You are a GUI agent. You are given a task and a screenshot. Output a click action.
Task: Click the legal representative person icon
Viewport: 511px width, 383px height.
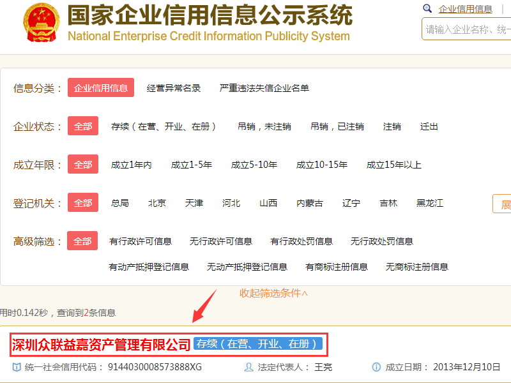coord(248,367)
